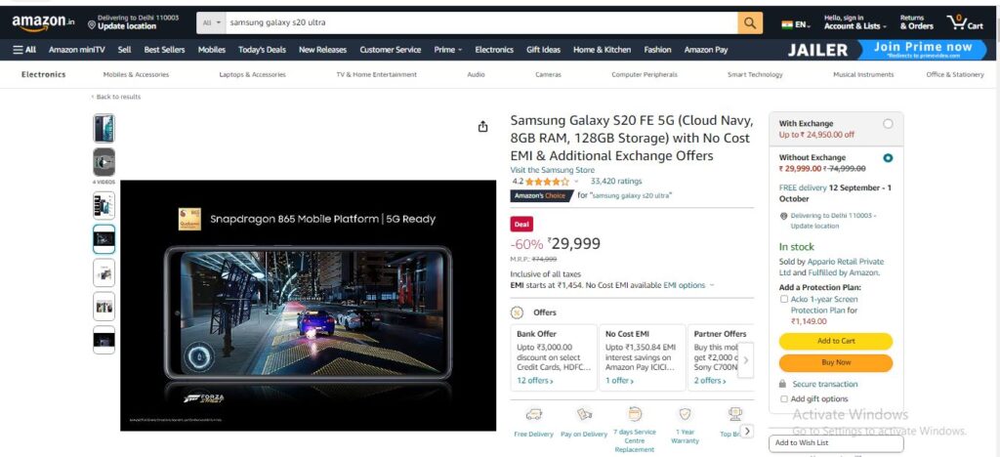This screenshot has height=457, width=1000.
Task: Click the 7 days Service Centre Replacement icon
Action: pyautogui.click(x=635, y=414)
